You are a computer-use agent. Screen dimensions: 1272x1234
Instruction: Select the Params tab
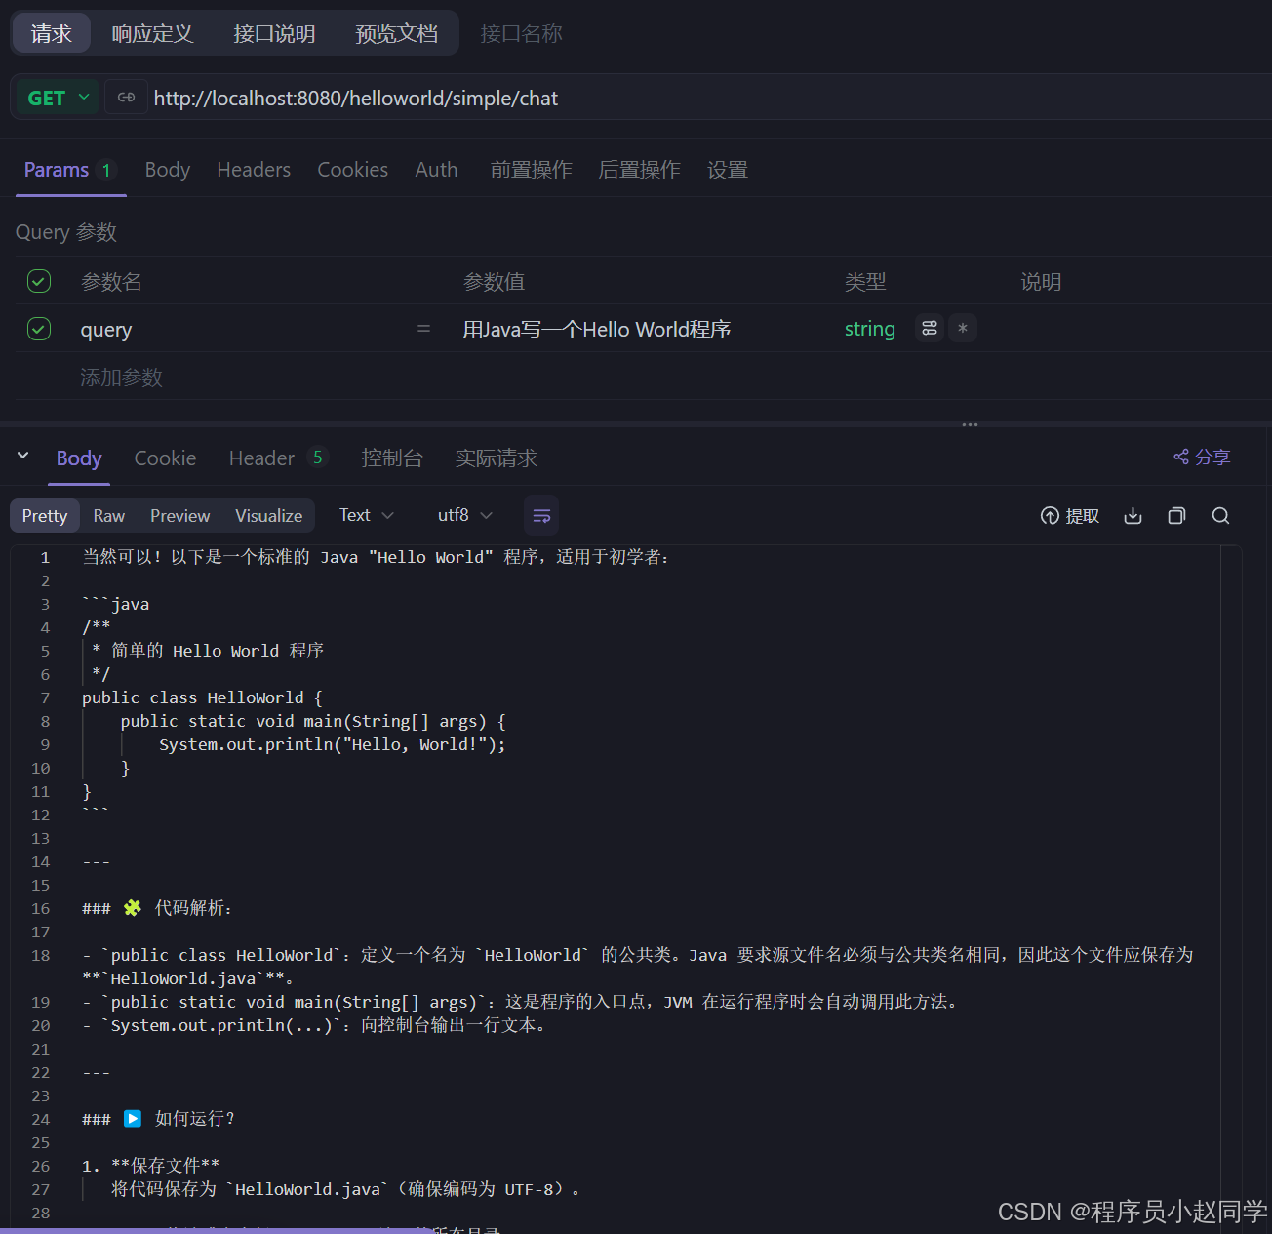point(70,170)
